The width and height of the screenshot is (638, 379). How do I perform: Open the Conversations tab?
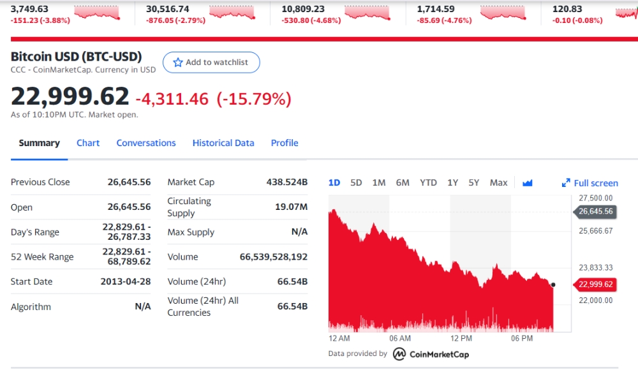point(146,144)
